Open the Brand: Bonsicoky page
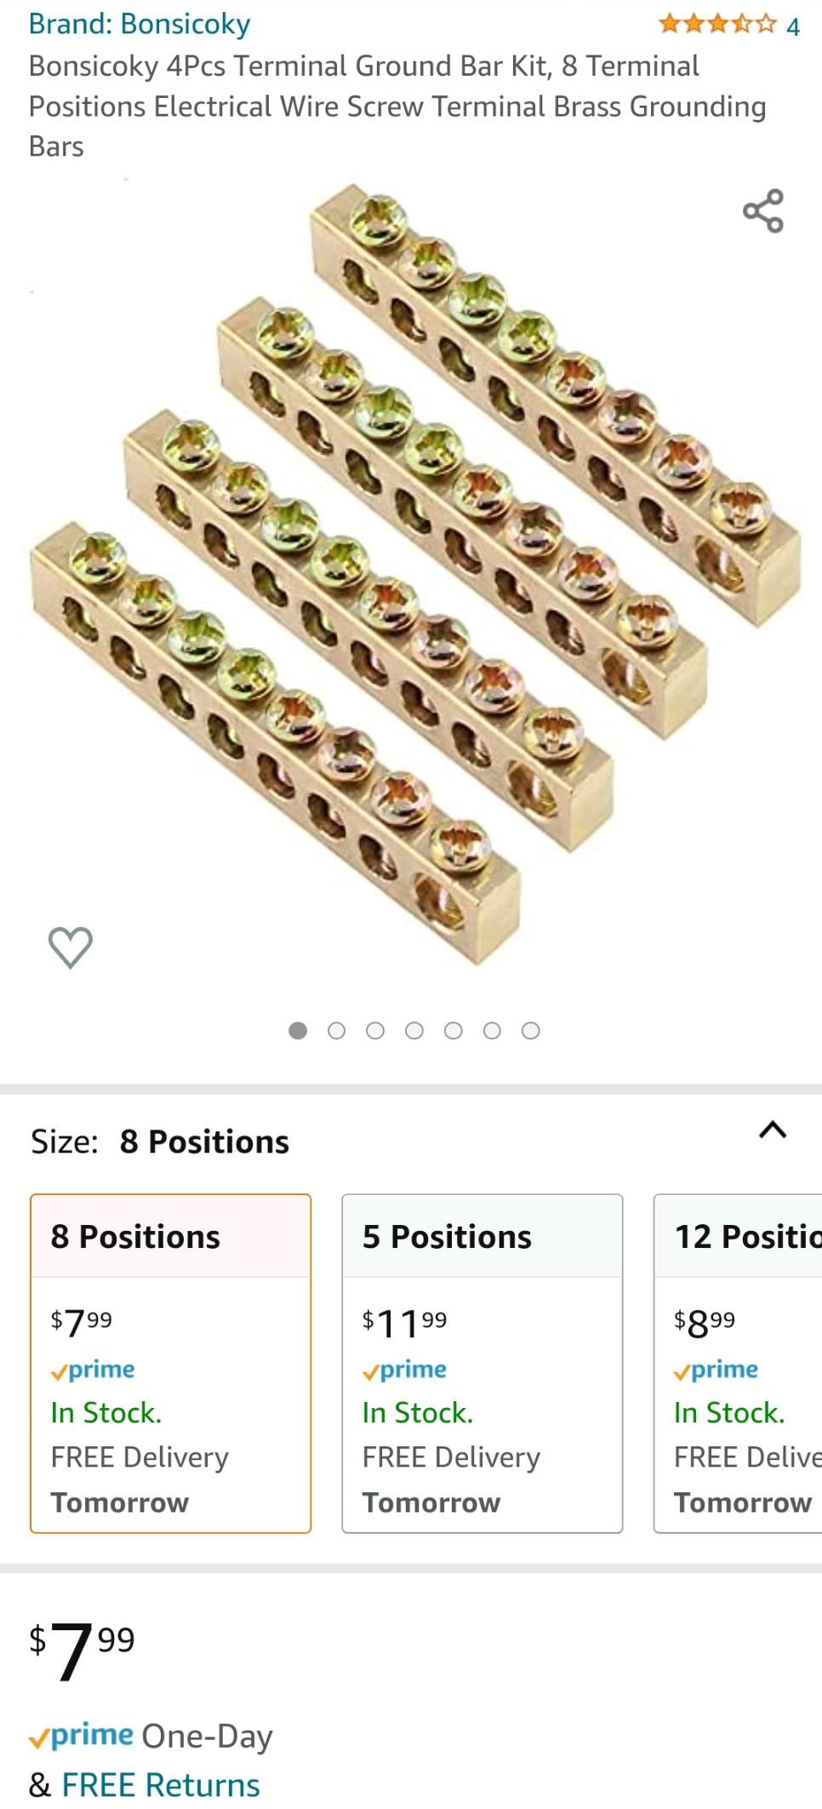Screen dimensions: 822x1809 (x=140, y=24)
